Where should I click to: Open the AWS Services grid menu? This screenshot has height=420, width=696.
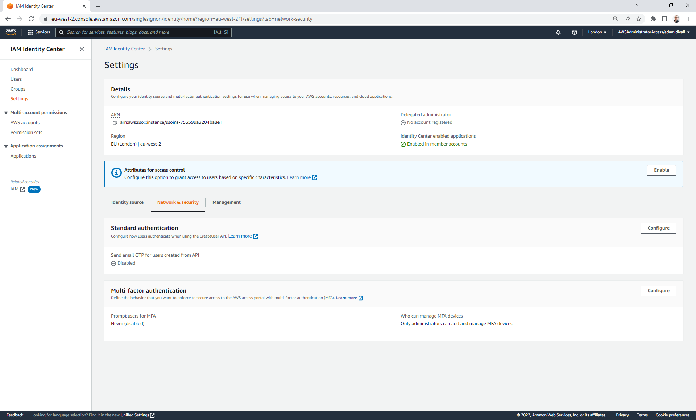pyautogui.click(x=30, y=32)
